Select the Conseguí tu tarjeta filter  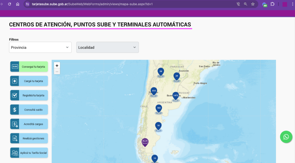tap(29, 67)
